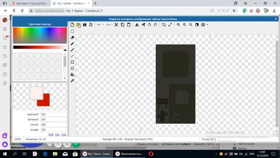Image resolution: width=280 pixels, height=158 pixels.
Task: Select the rectangle selection tool
Action: [x=72, y=31]
